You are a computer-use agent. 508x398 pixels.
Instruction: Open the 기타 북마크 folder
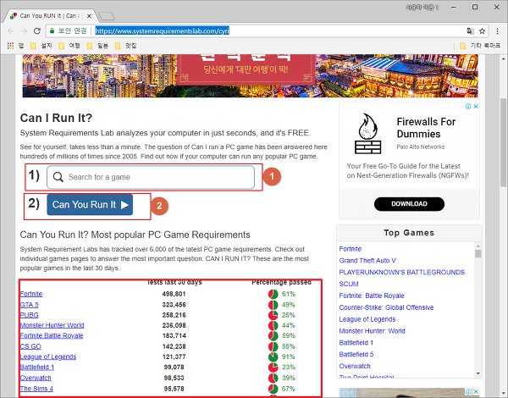click(x=480, y=46)
